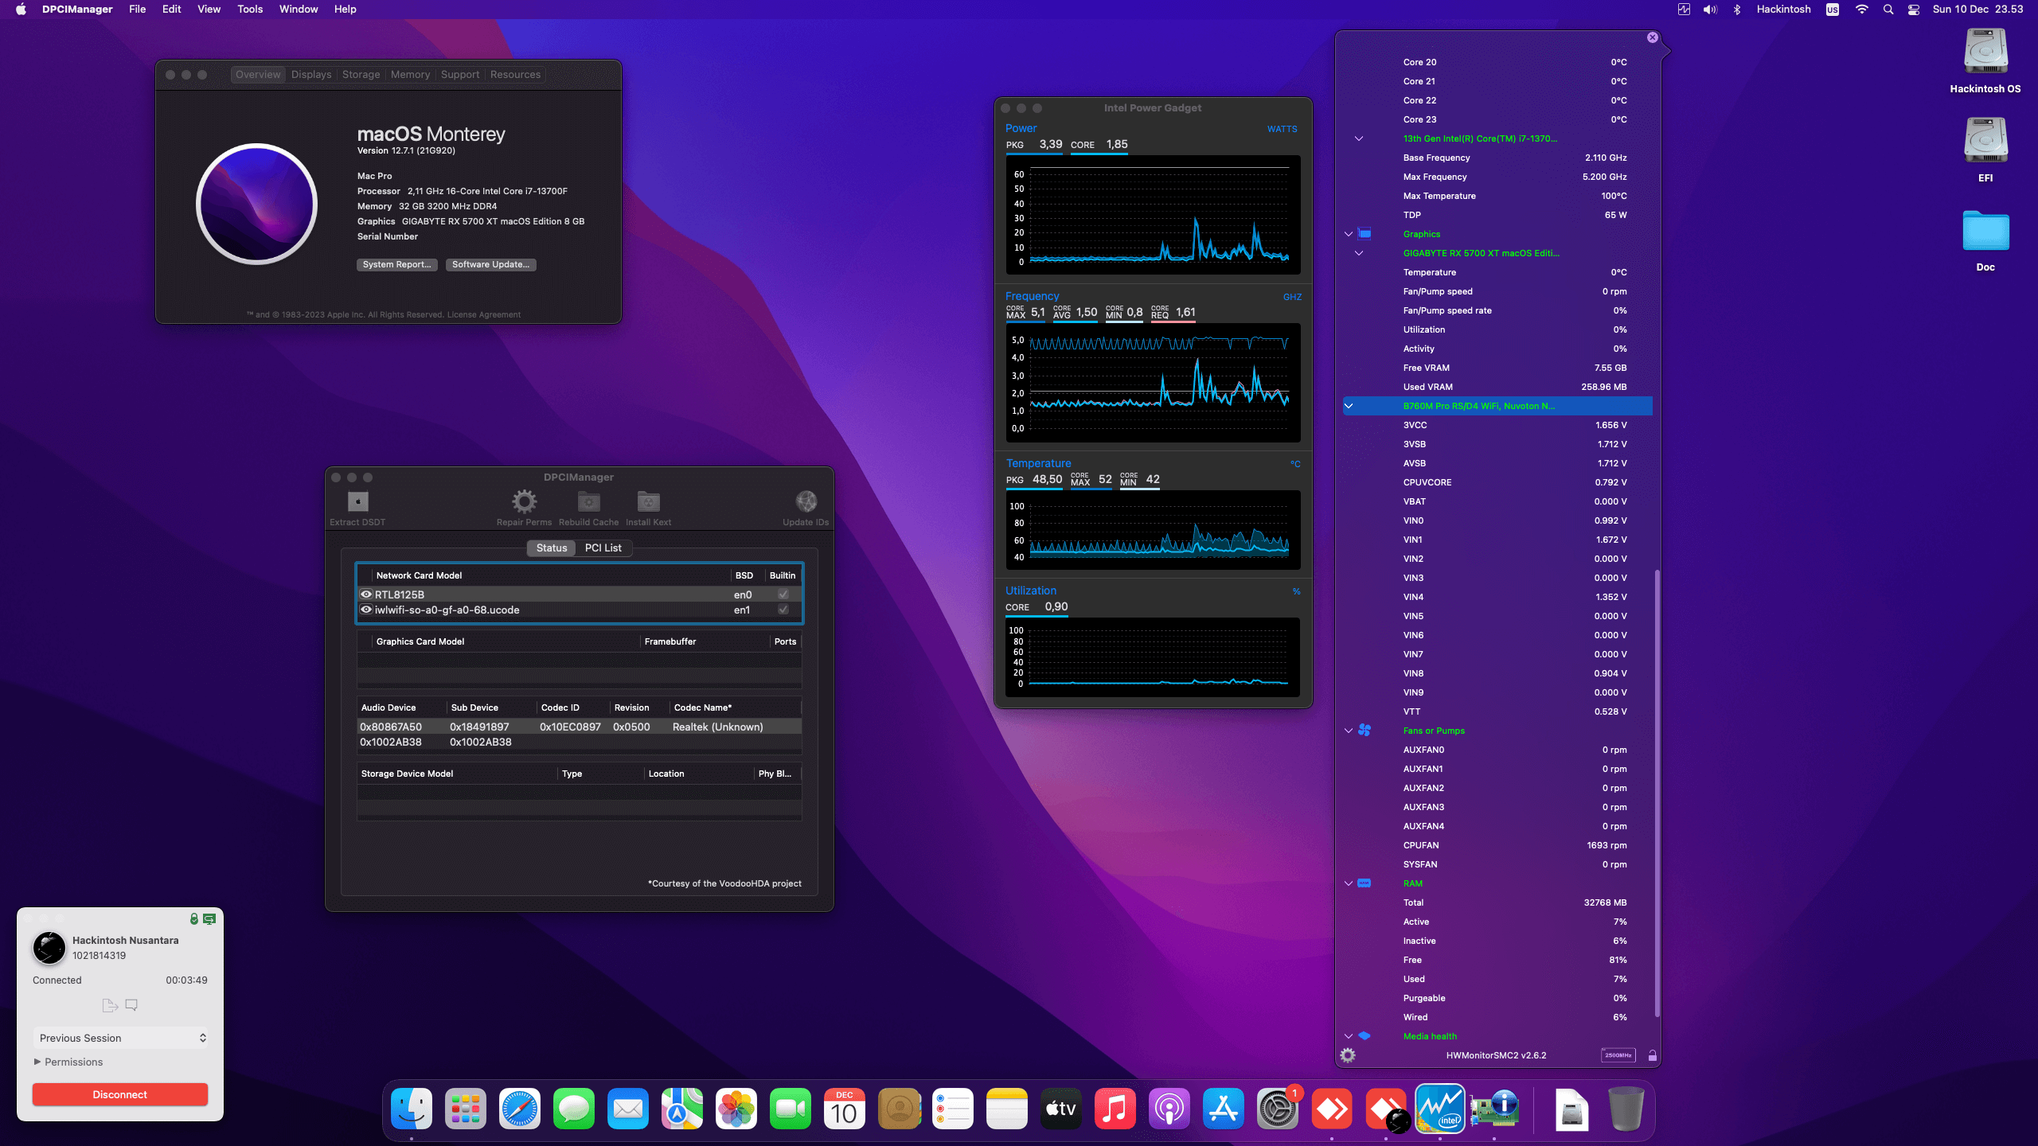Collapse Fans or Pumps group
Viewport: 2038px width, 1146px height.
1349,731
